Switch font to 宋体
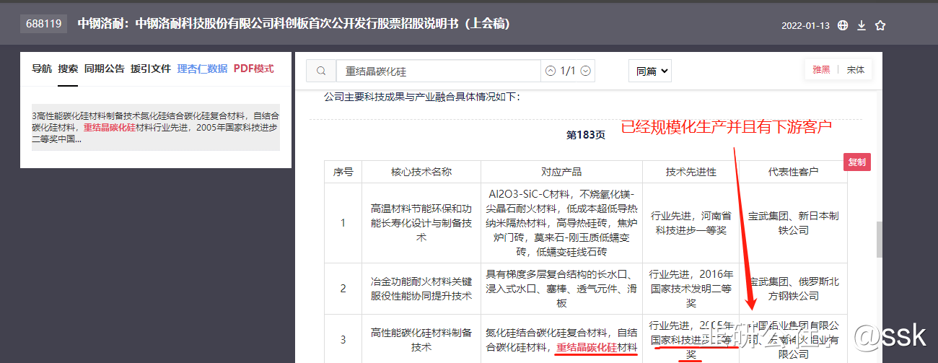Image resolution: width=938 pixels, height=363 pixels. [x=855, y=70]
